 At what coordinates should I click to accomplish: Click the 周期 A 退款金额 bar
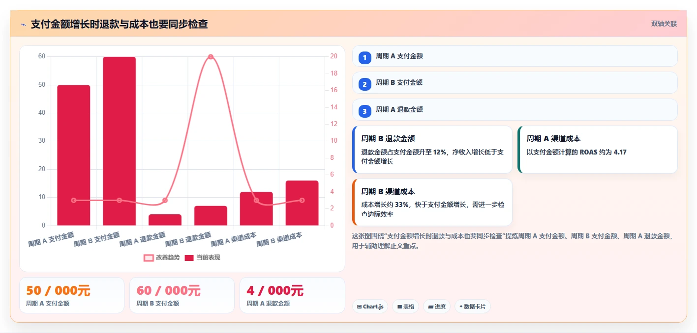(165, 220)
